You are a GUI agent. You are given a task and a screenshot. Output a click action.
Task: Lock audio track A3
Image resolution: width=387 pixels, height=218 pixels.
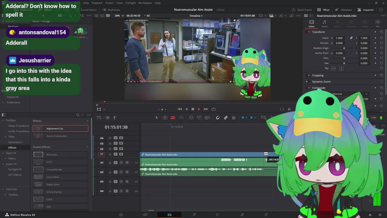[110, 182]
